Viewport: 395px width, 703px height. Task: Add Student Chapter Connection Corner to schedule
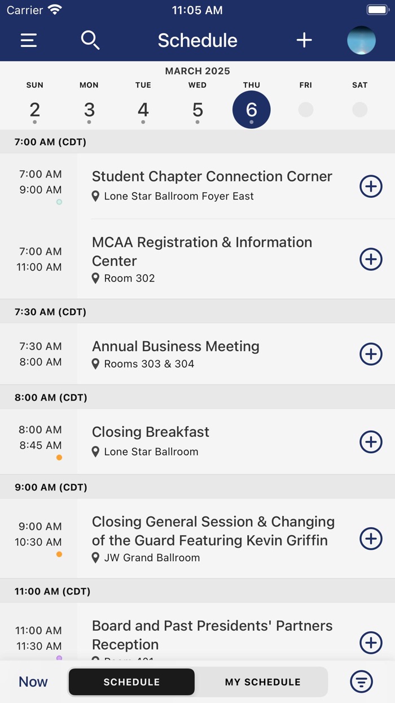click(x=371, y=186)
